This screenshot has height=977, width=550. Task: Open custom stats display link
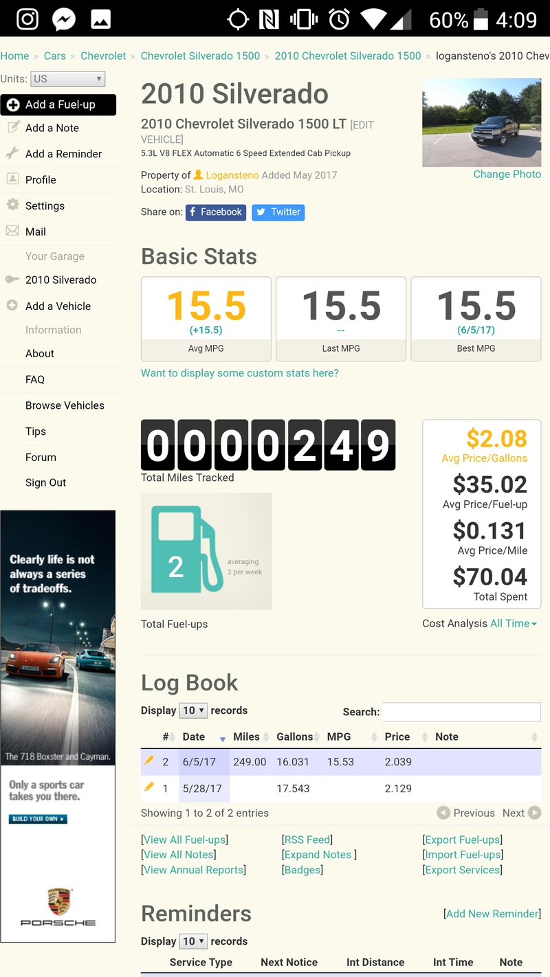pos(240,373)
